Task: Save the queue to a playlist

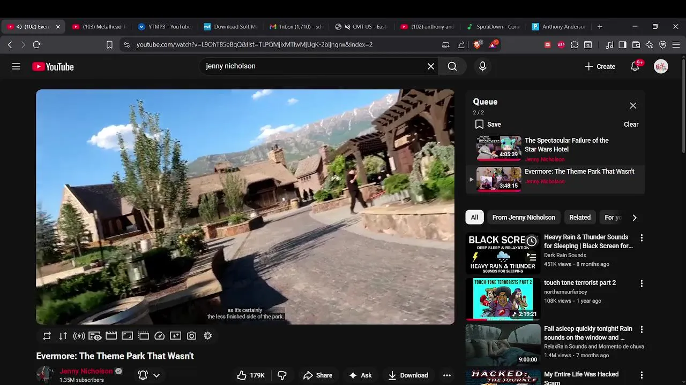Action: [x=488, y=124]
